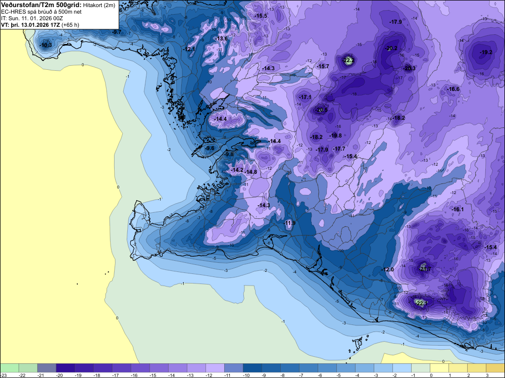
Task: Select the -14.2 temperature reading
Action: click(237, 170)
